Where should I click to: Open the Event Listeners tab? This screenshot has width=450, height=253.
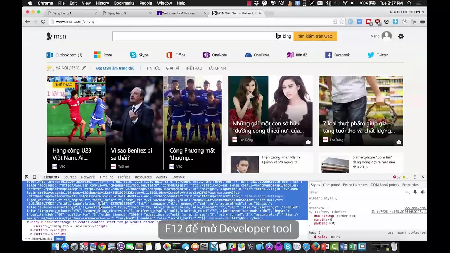[355, 185]
